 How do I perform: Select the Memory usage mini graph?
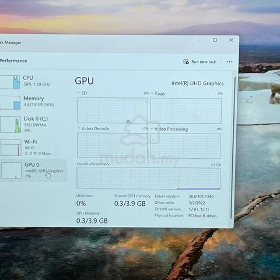click(10, 103)
